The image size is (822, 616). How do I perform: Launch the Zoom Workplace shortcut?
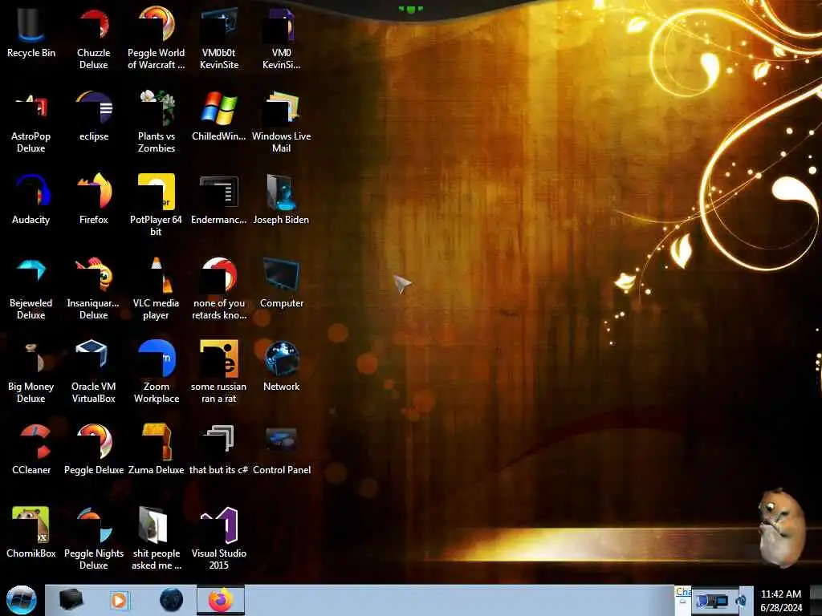tap(157, 372)
